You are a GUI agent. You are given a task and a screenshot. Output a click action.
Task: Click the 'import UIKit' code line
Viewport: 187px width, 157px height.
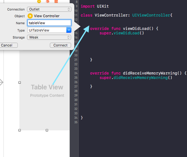(x=95, y=6)
